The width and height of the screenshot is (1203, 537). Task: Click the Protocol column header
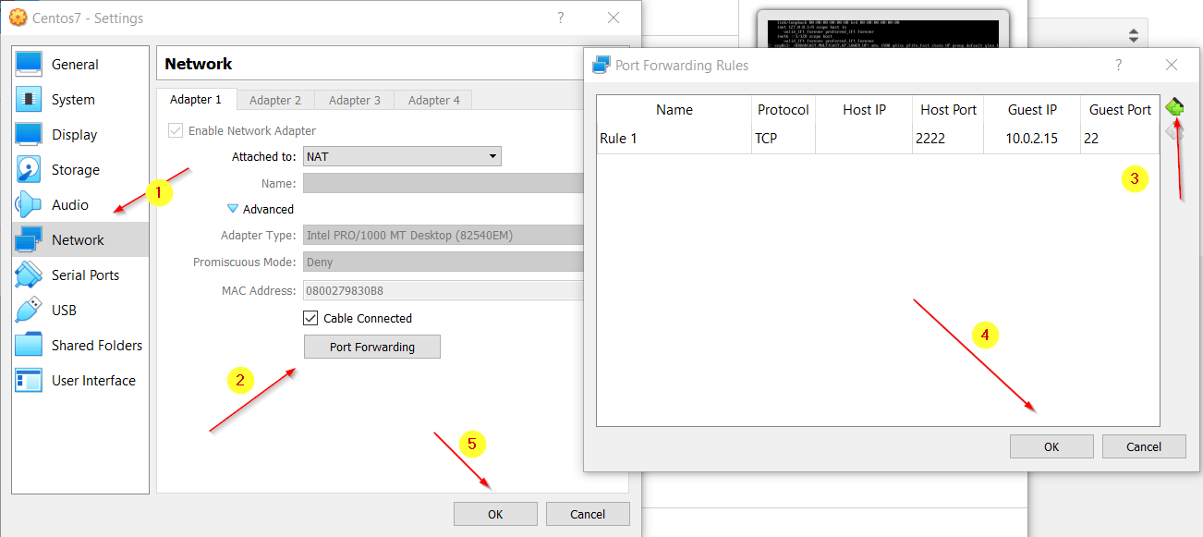pyautogui.click(x=784, y=109)
